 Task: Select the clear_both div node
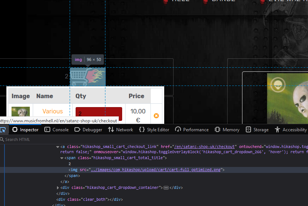[x=89, y=200]
